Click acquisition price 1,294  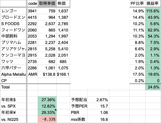point(47,36)
